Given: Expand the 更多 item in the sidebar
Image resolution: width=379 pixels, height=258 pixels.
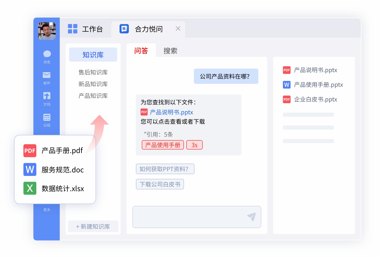Looking at the screenshot, I should pos(47,210).
